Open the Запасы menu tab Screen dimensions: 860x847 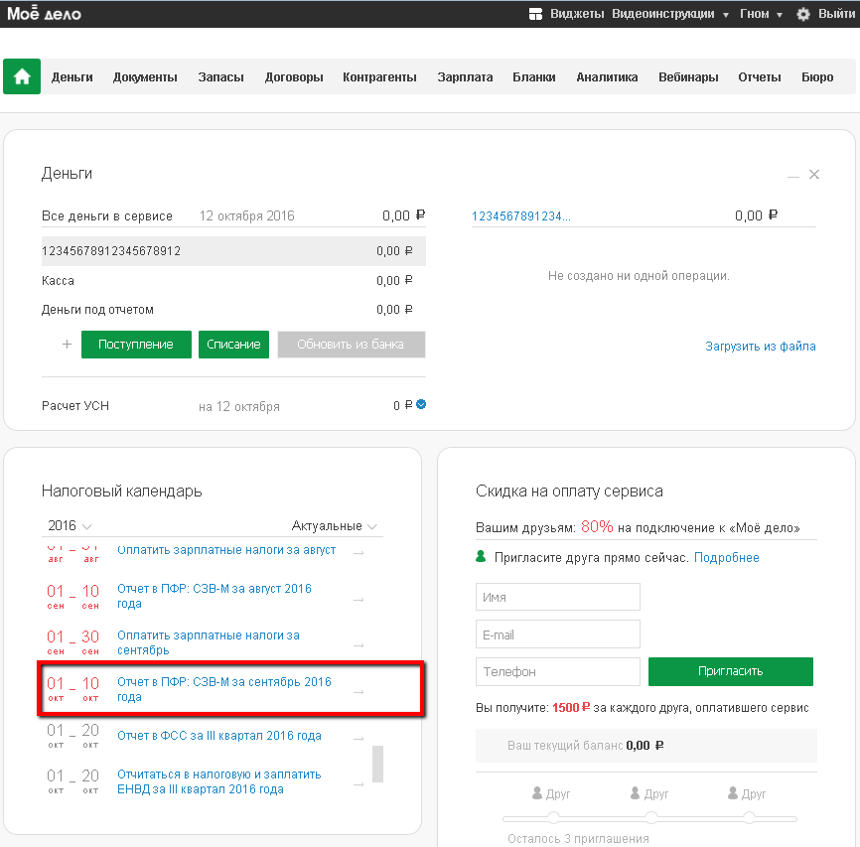click(221, 77)
